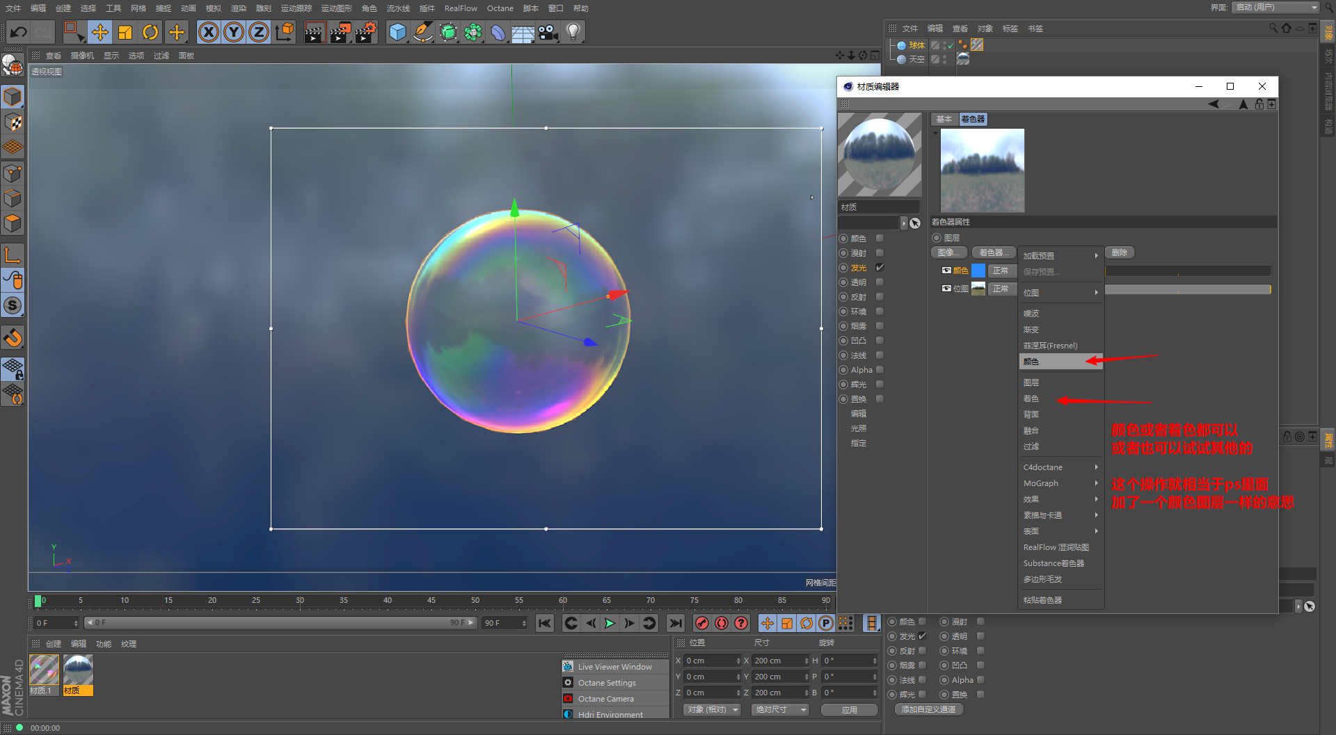
Task: Select 材质.1 thumbnail in material manager
Action: [44, 670]
